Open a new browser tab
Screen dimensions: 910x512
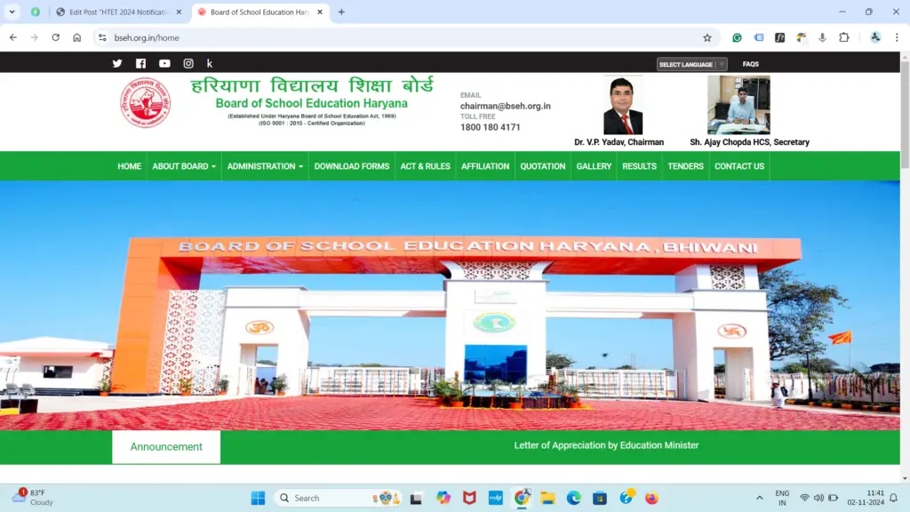point(341,12)
